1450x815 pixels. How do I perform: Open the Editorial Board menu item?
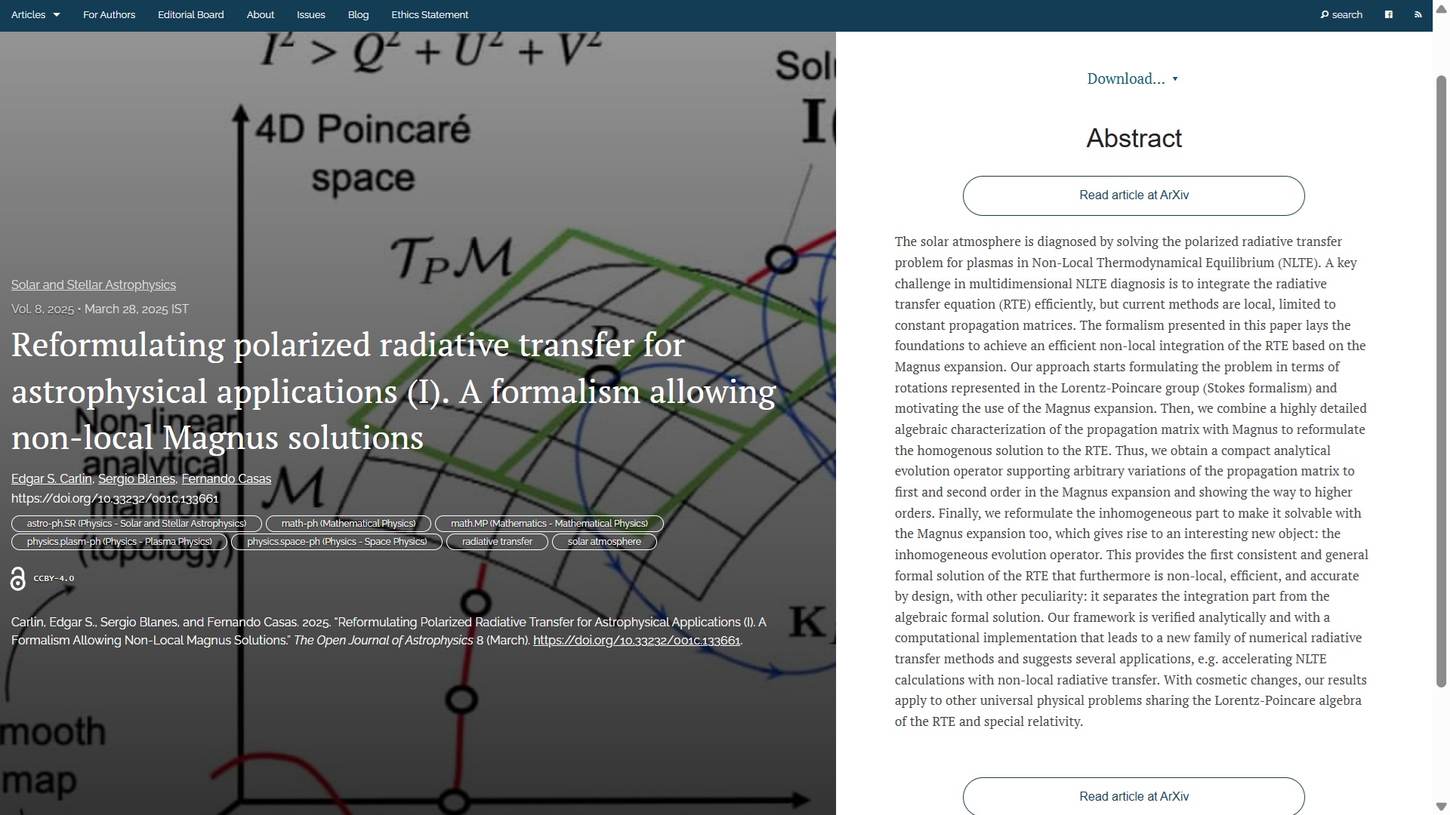click(190, 14)
